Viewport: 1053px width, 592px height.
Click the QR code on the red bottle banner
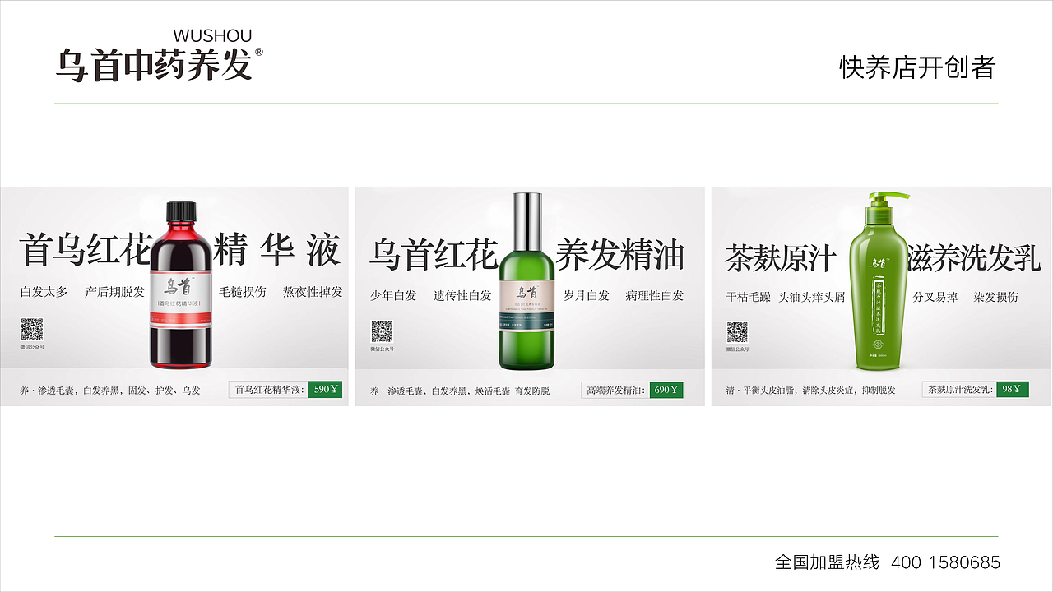coord(32,330)
